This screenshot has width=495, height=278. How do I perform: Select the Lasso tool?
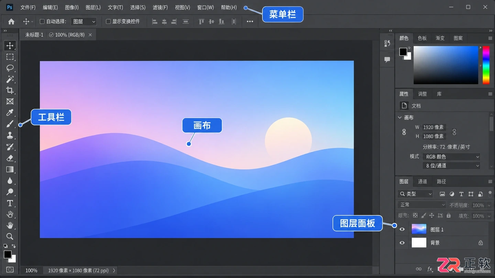point(10,68)
